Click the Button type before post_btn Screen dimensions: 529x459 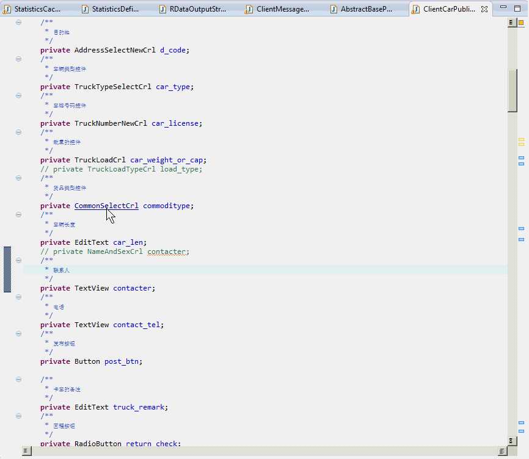click(x=87, y=361)
